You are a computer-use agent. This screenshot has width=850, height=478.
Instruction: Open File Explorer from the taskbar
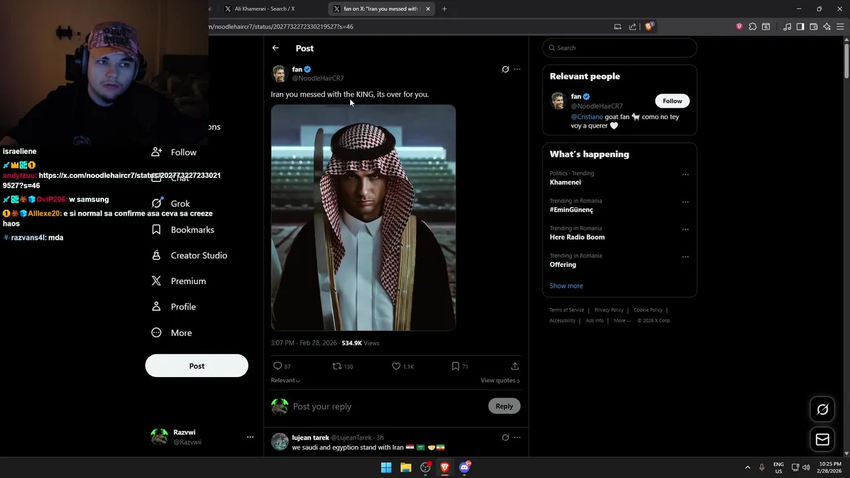[406, 467]
